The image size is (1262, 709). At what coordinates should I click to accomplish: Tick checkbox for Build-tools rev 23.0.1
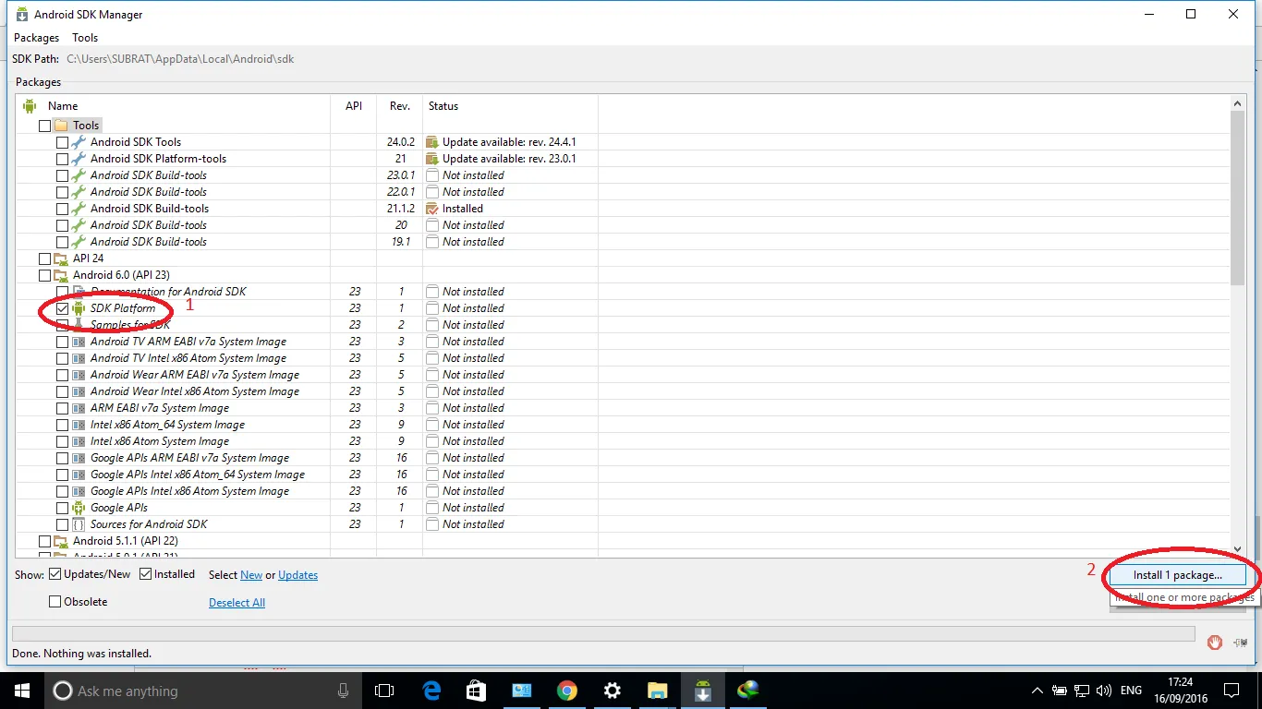coord(62,175)
